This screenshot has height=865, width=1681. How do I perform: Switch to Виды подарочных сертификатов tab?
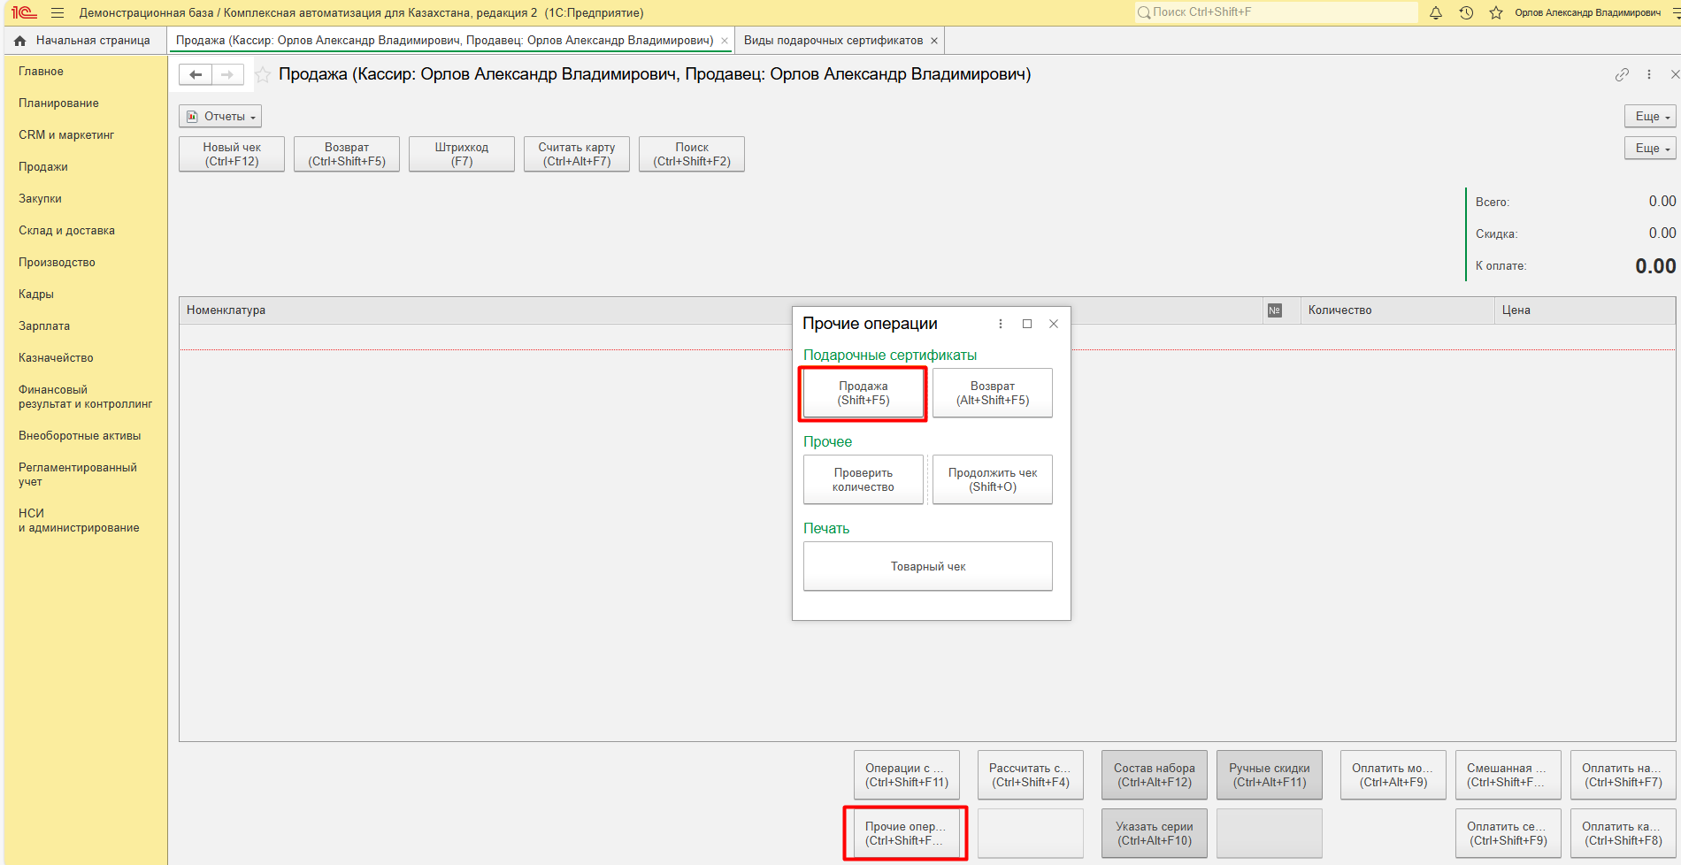click(833, 41)
